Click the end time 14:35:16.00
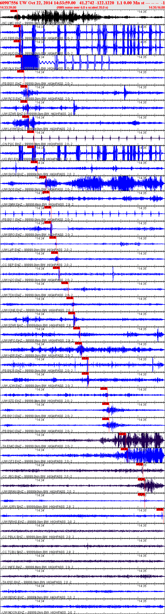 pos(157,8)
